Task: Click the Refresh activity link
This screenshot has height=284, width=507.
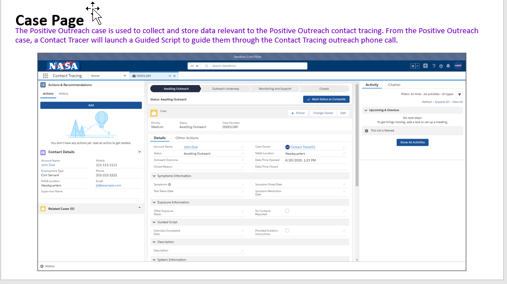Action: [x=427, y=102]
